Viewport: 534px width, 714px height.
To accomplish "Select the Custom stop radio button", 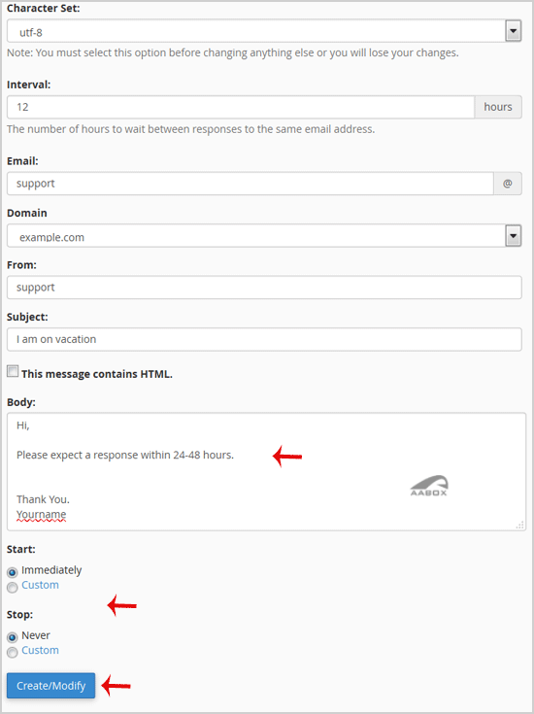I will pos(13,653).
